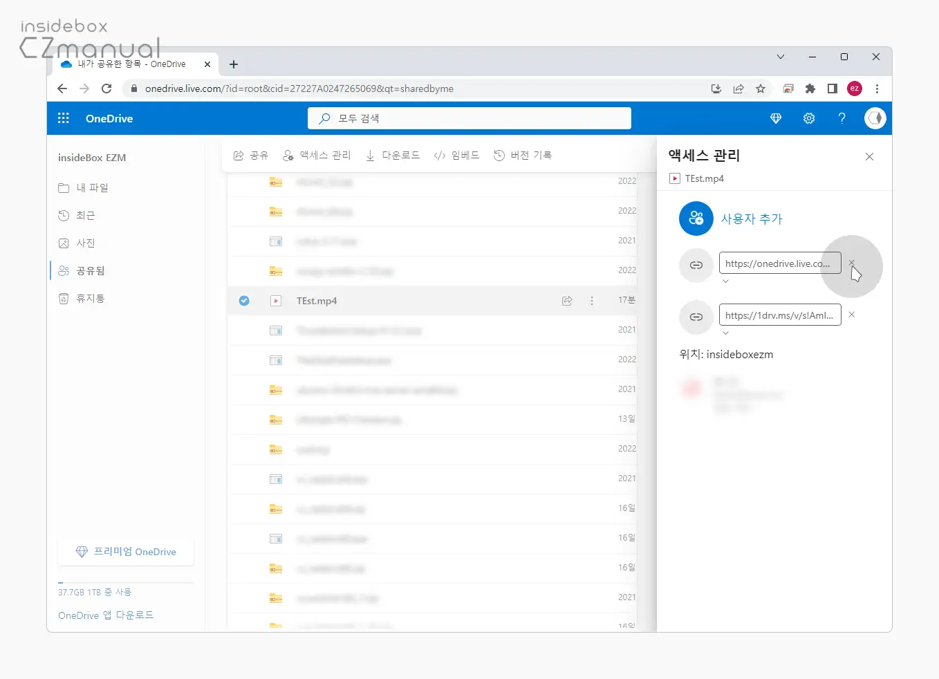Open the Chrome tab search chevron
939x679 pixels.
pyautogui.click(x=781, y=57)
